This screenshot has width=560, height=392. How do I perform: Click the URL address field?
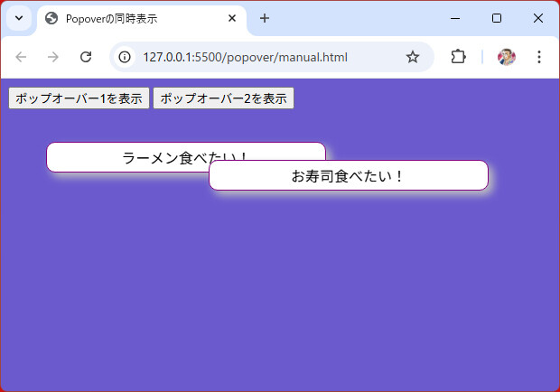[x=262, y=57]
